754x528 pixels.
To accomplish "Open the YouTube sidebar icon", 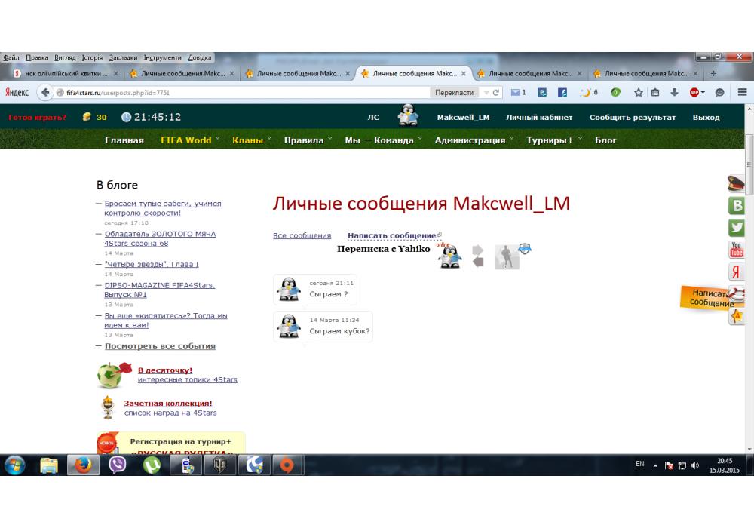I will point(737,250).
